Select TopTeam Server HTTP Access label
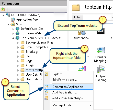The image size is (113, 110). (x=41, y=38)
